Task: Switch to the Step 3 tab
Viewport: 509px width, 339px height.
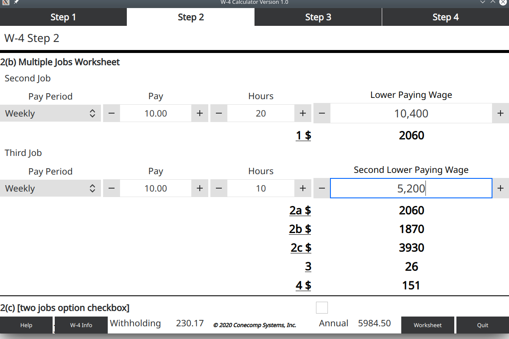Action: pos(318,17)
